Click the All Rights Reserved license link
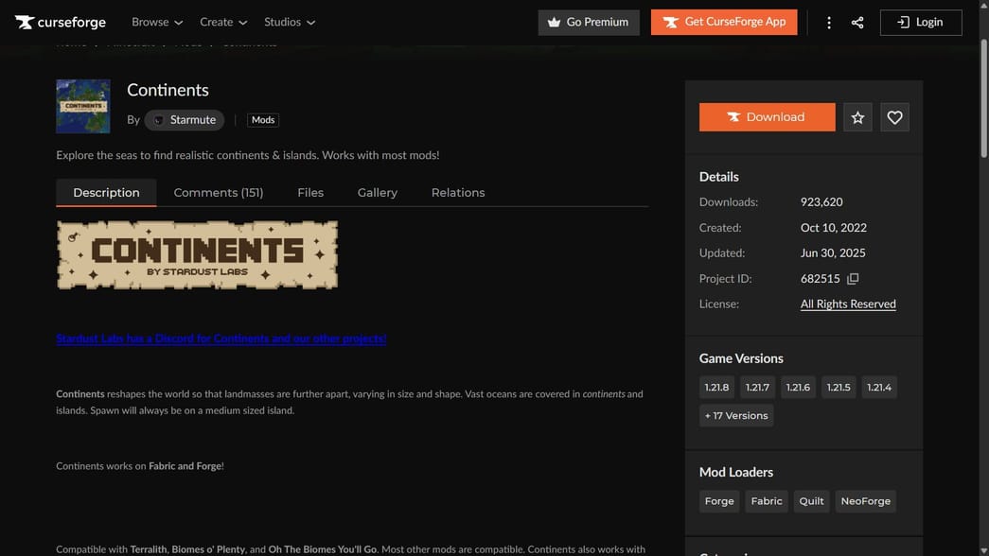This screenshot has height=556, width=989. pyautogui.click(x=847, y=303)
